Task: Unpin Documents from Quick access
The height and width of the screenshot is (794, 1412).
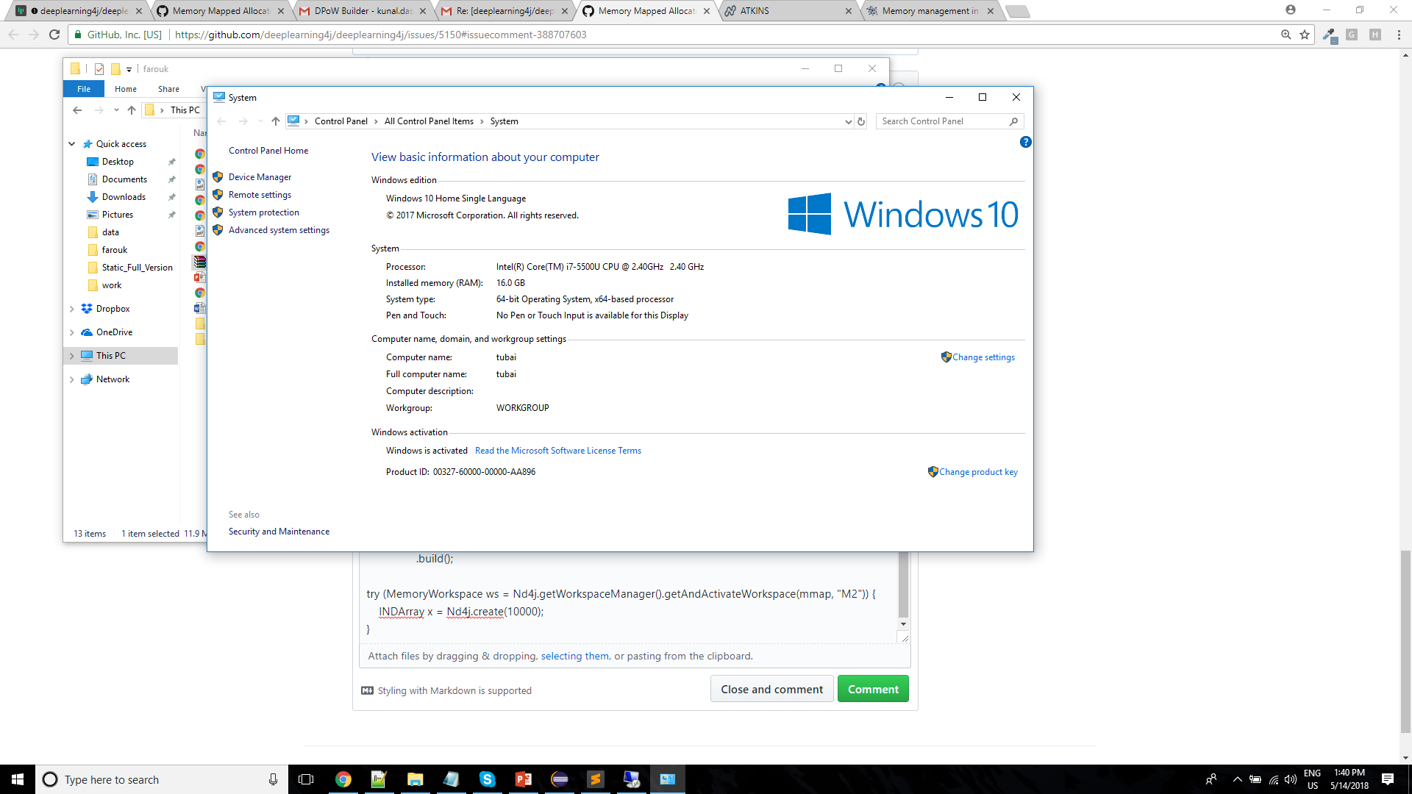Action: pos(172,179)
